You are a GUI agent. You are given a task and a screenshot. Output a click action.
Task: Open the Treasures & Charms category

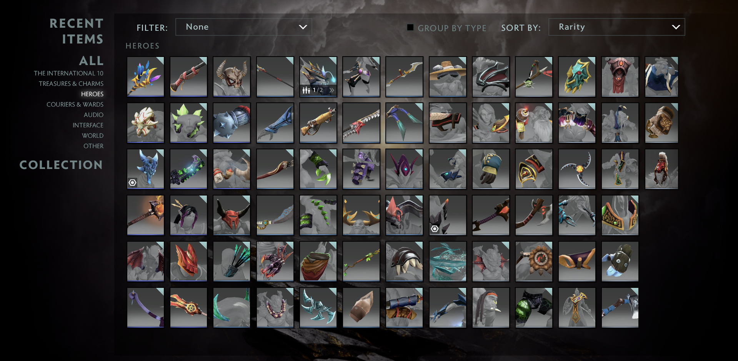[71, 84]
